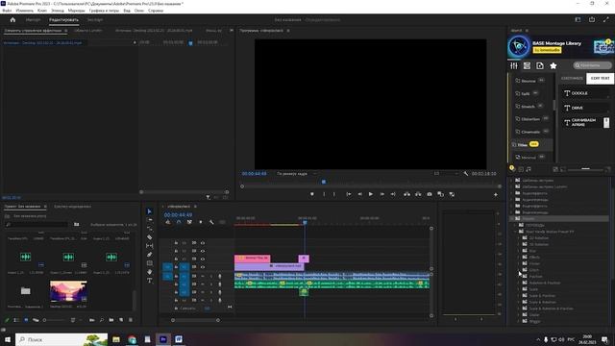Open the Маркеры menu
This screenshot has width=615, height=346.
(76, 11)
